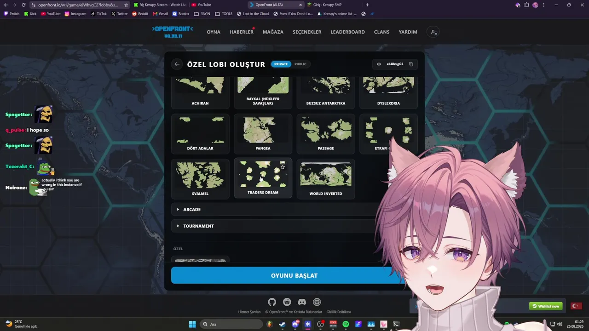This screenshot has width=589, height=331.
Task: Open browser extensions puzzle icon
Action: (x=526, y=5)
